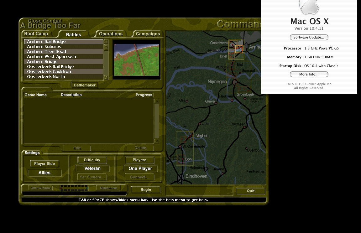361x233 pixels.
Task: Click Overloon town marker on map
Action: [246, 148]
